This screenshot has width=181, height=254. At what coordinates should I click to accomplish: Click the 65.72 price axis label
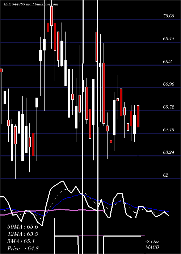(x=169, y=107)
